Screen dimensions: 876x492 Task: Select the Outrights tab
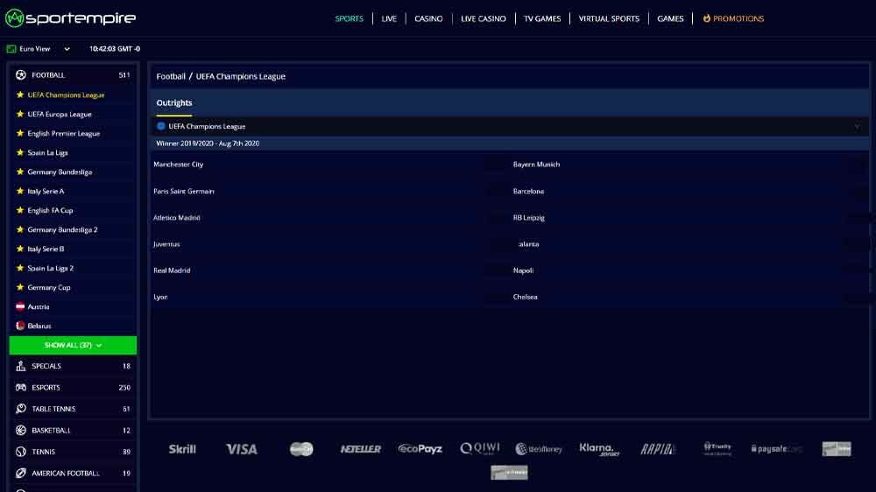pos(174,102)
